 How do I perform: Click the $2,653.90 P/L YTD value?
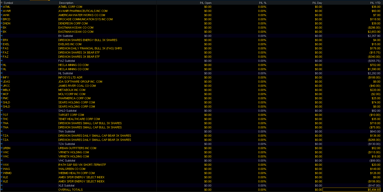click(373, 32)
